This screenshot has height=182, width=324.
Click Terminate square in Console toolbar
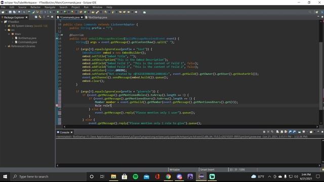[264, 131]
